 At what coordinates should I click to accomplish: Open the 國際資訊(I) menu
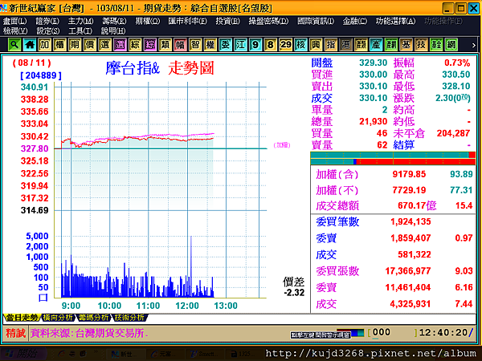(x=316, y=21)
